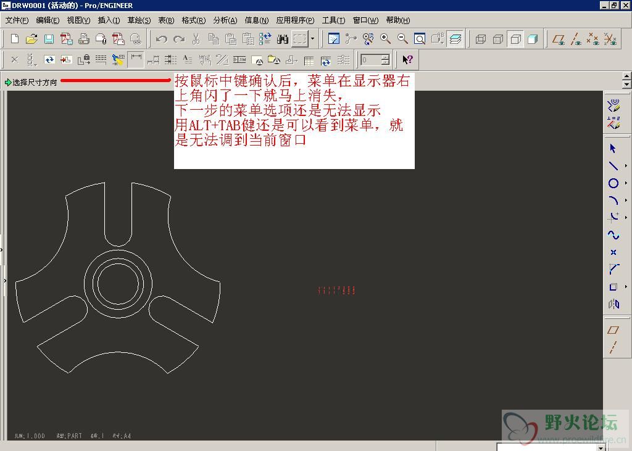
Task: Open the 插入(I) menu
Action: click(x=109, y=20)
